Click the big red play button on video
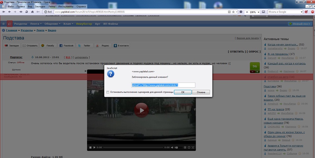The height and width of the screenshot is (158, 315). coord(142,110)
